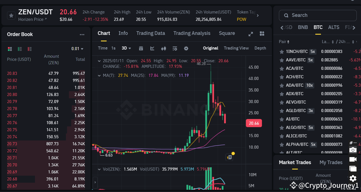Expand the chart to fullscreen
Viewport: 361px width, 192px height.
tap(251, 34)
